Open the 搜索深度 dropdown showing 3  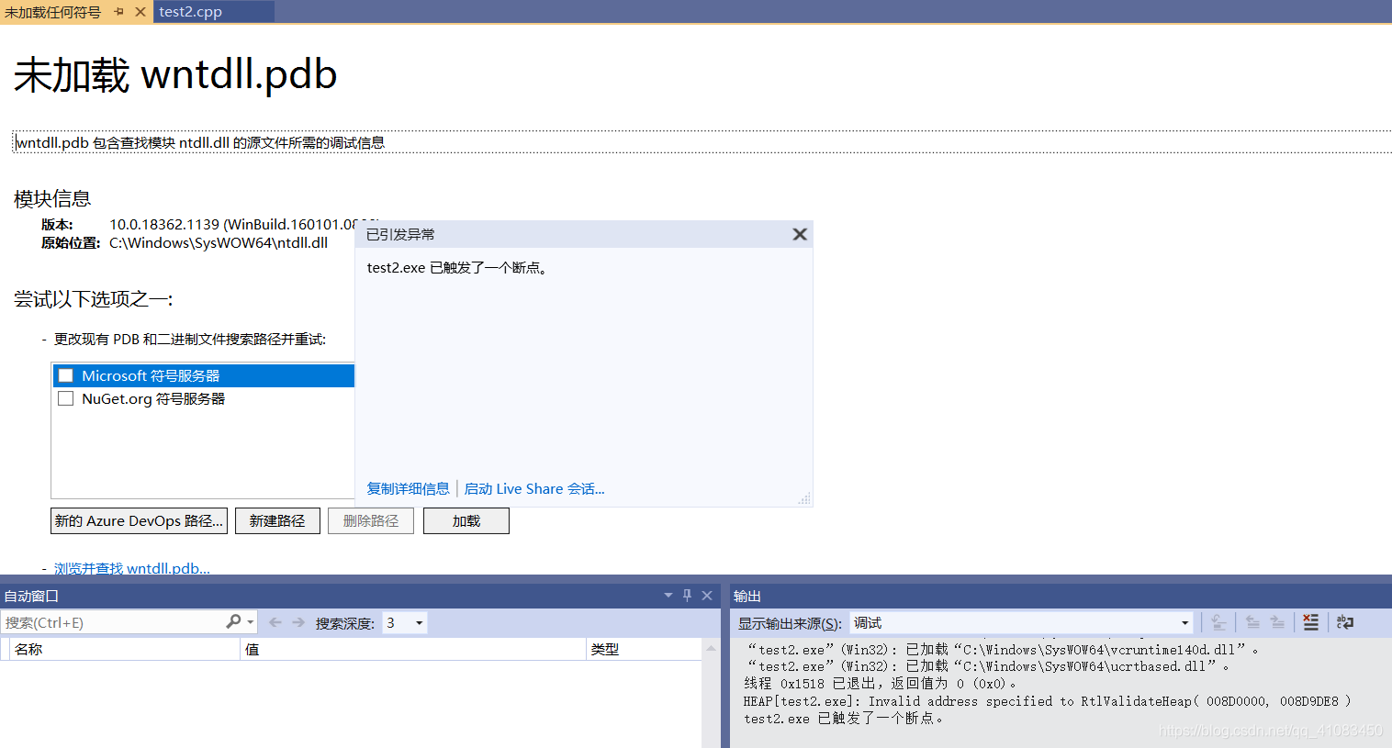(404, 622)
